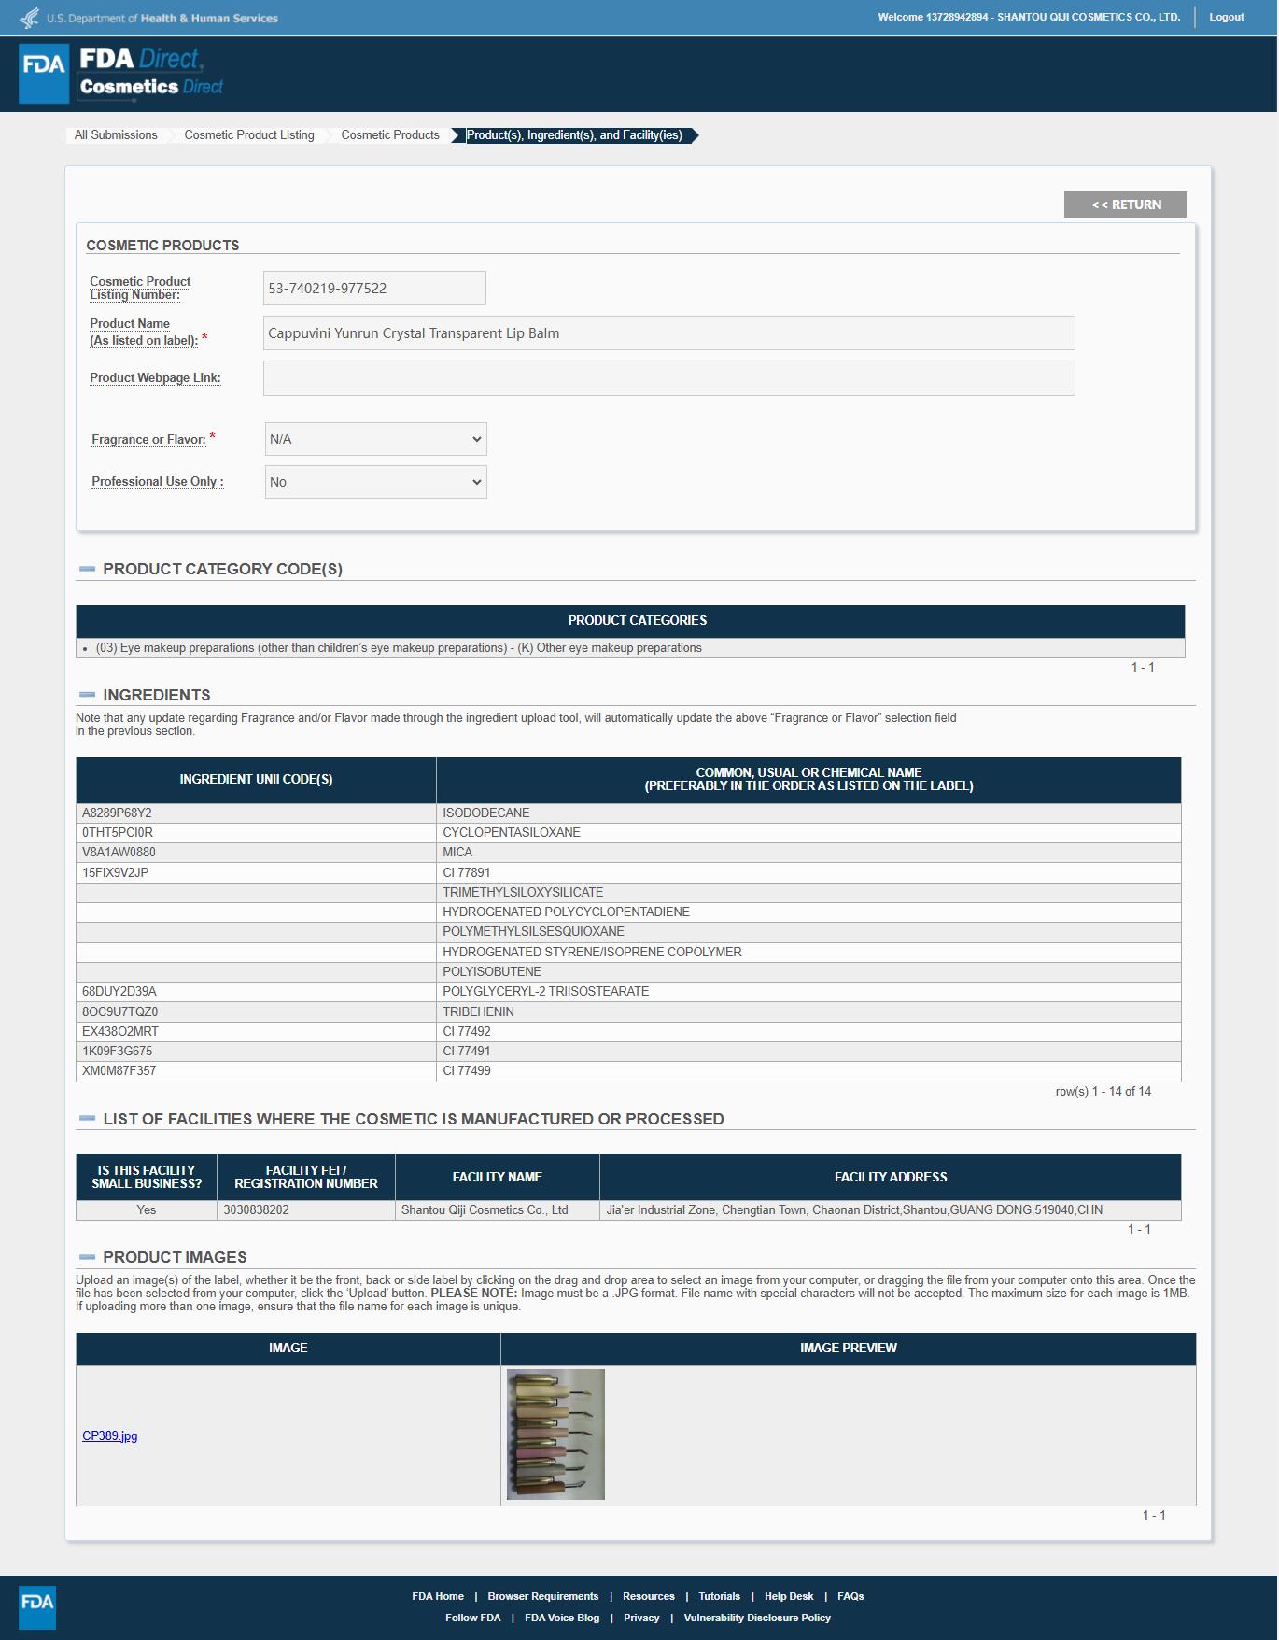Open the Vulnerability Disclosure Policy link

tap(756, 1618)
